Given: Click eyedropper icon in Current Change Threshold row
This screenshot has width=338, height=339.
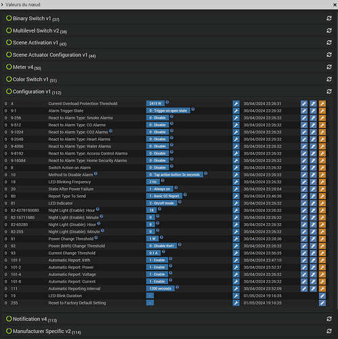Looking at the screenshot, I should pyautogui.click(x=313, y=253).
